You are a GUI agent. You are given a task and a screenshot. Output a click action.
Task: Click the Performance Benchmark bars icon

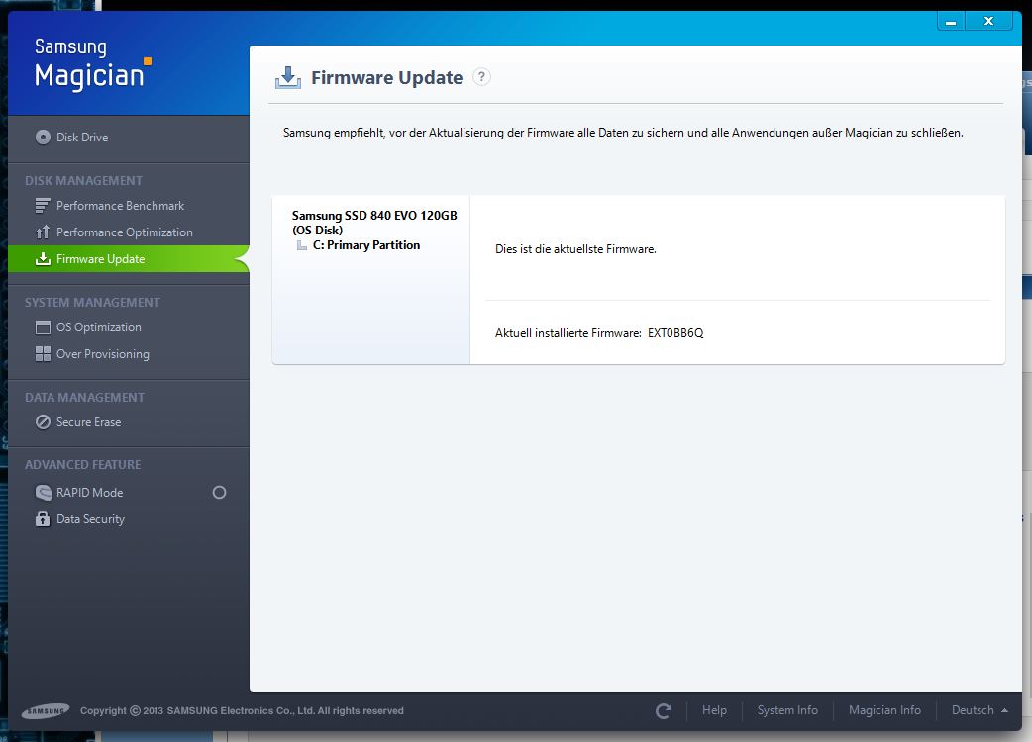coord(43,206)
